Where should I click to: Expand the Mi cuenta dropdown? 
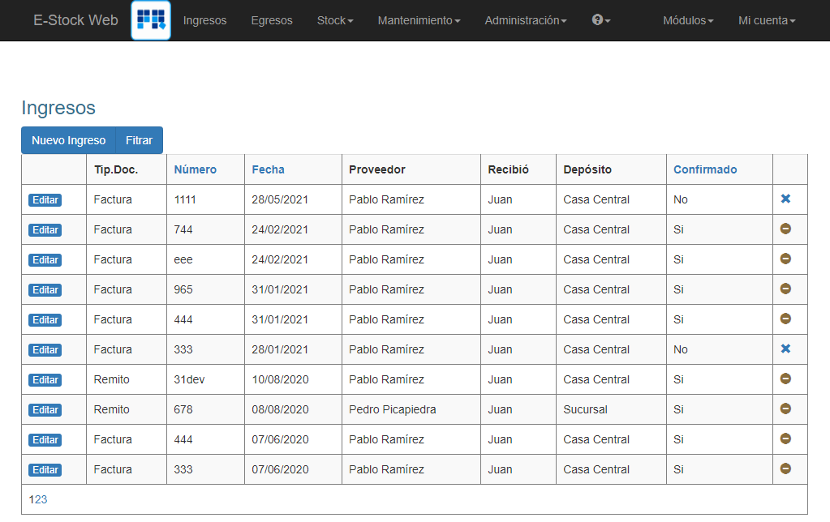coord(766,20)
